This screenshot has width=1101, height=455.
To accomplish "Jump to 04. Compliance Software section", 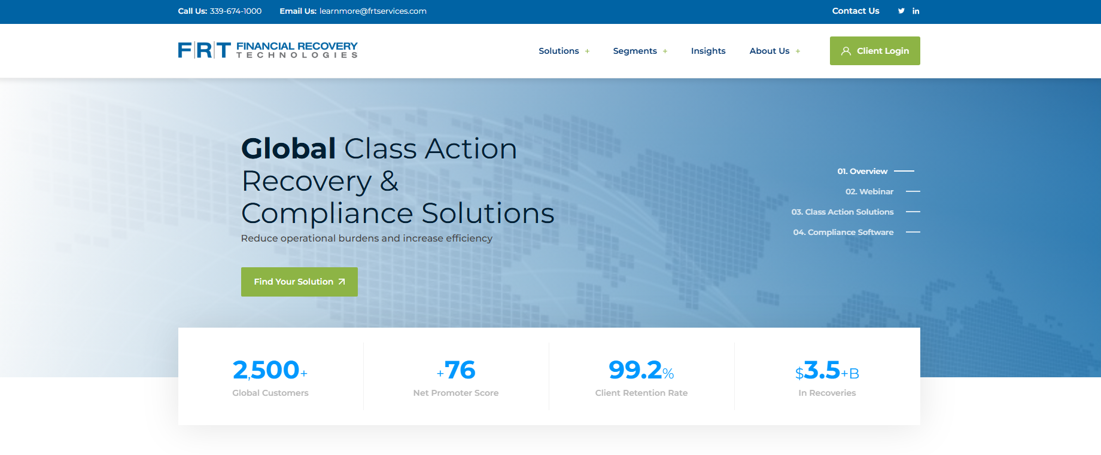I will (856, 233).
